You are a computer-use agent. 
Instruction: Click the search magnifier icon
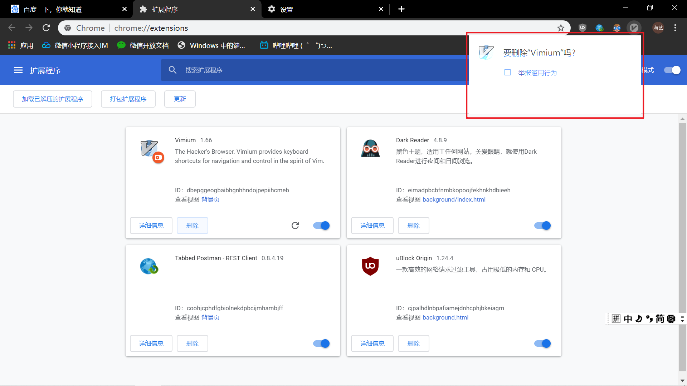click(x=172, y=70)
